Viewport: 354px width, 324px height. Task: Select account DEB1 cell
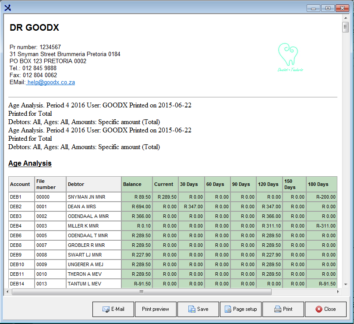pyautogui.click(x=21, y=197)
